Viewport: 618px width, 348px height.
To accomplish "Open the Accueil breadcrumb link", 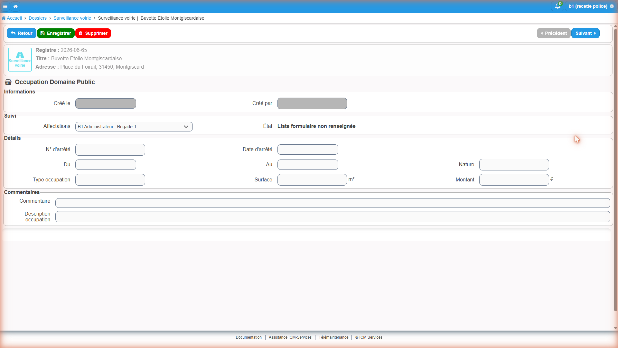I will [x=12, y=18].
